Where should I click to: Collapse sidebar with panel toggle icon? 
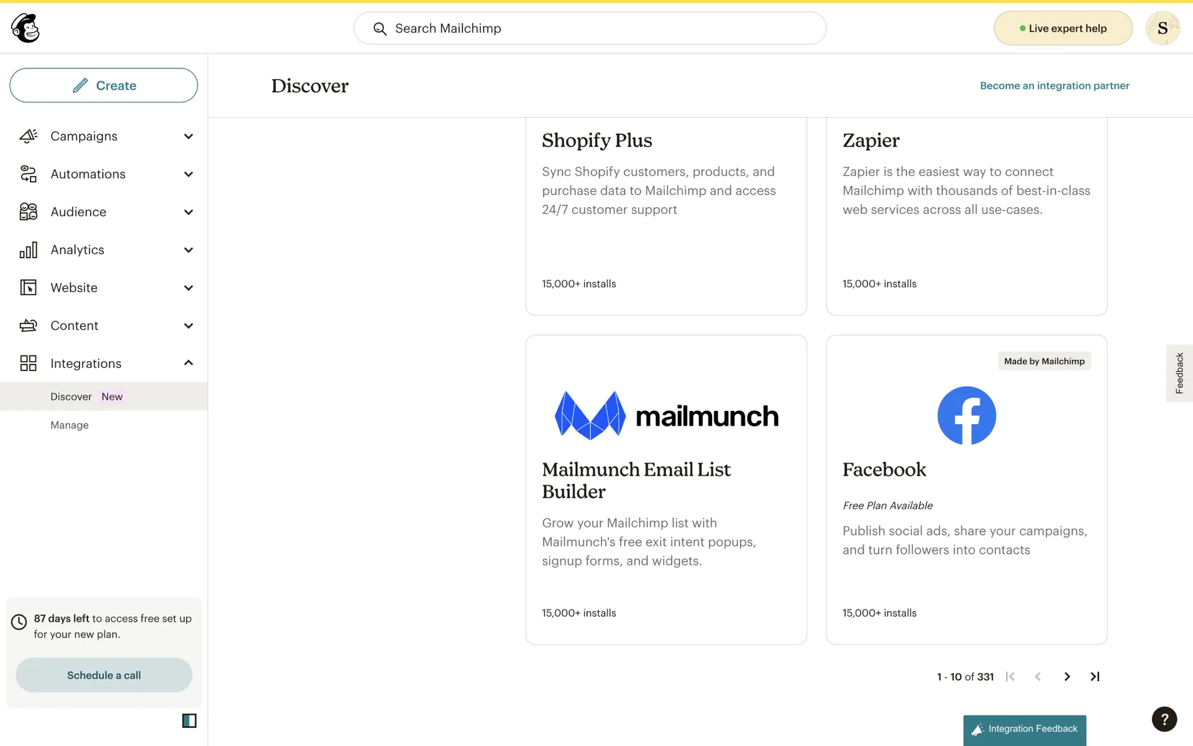tap(189, 721)
